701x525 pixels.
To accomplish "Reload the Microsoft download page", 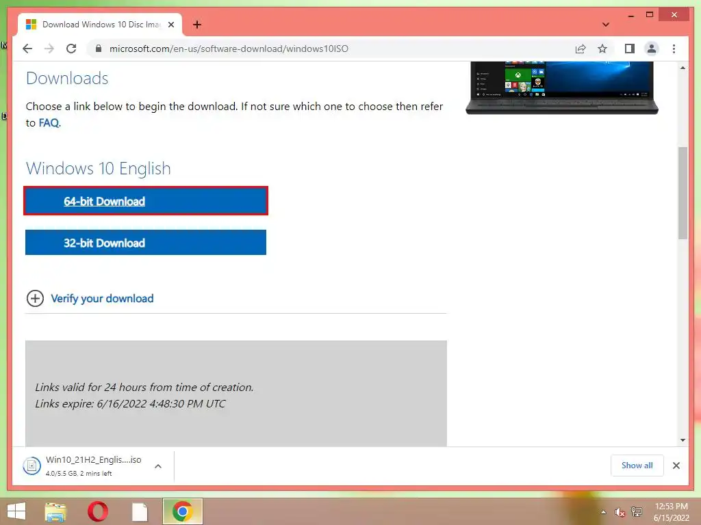I will 71,49.
